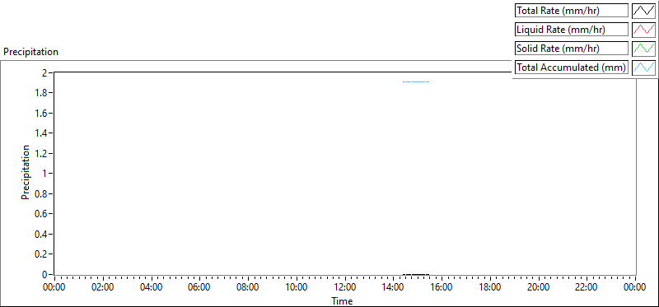Click the Liquid Rate red plot icon
The height and width of the screenshot is (307, 659).
643,30
